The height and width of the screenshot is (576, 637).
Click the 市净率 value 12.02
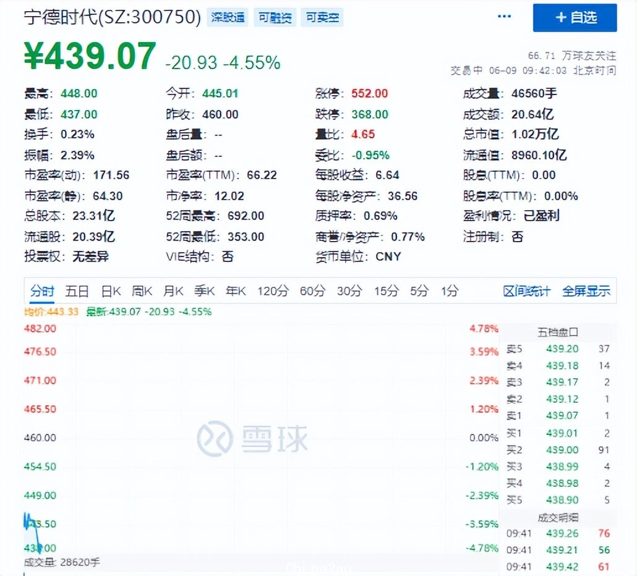click(x=229, y=196)
